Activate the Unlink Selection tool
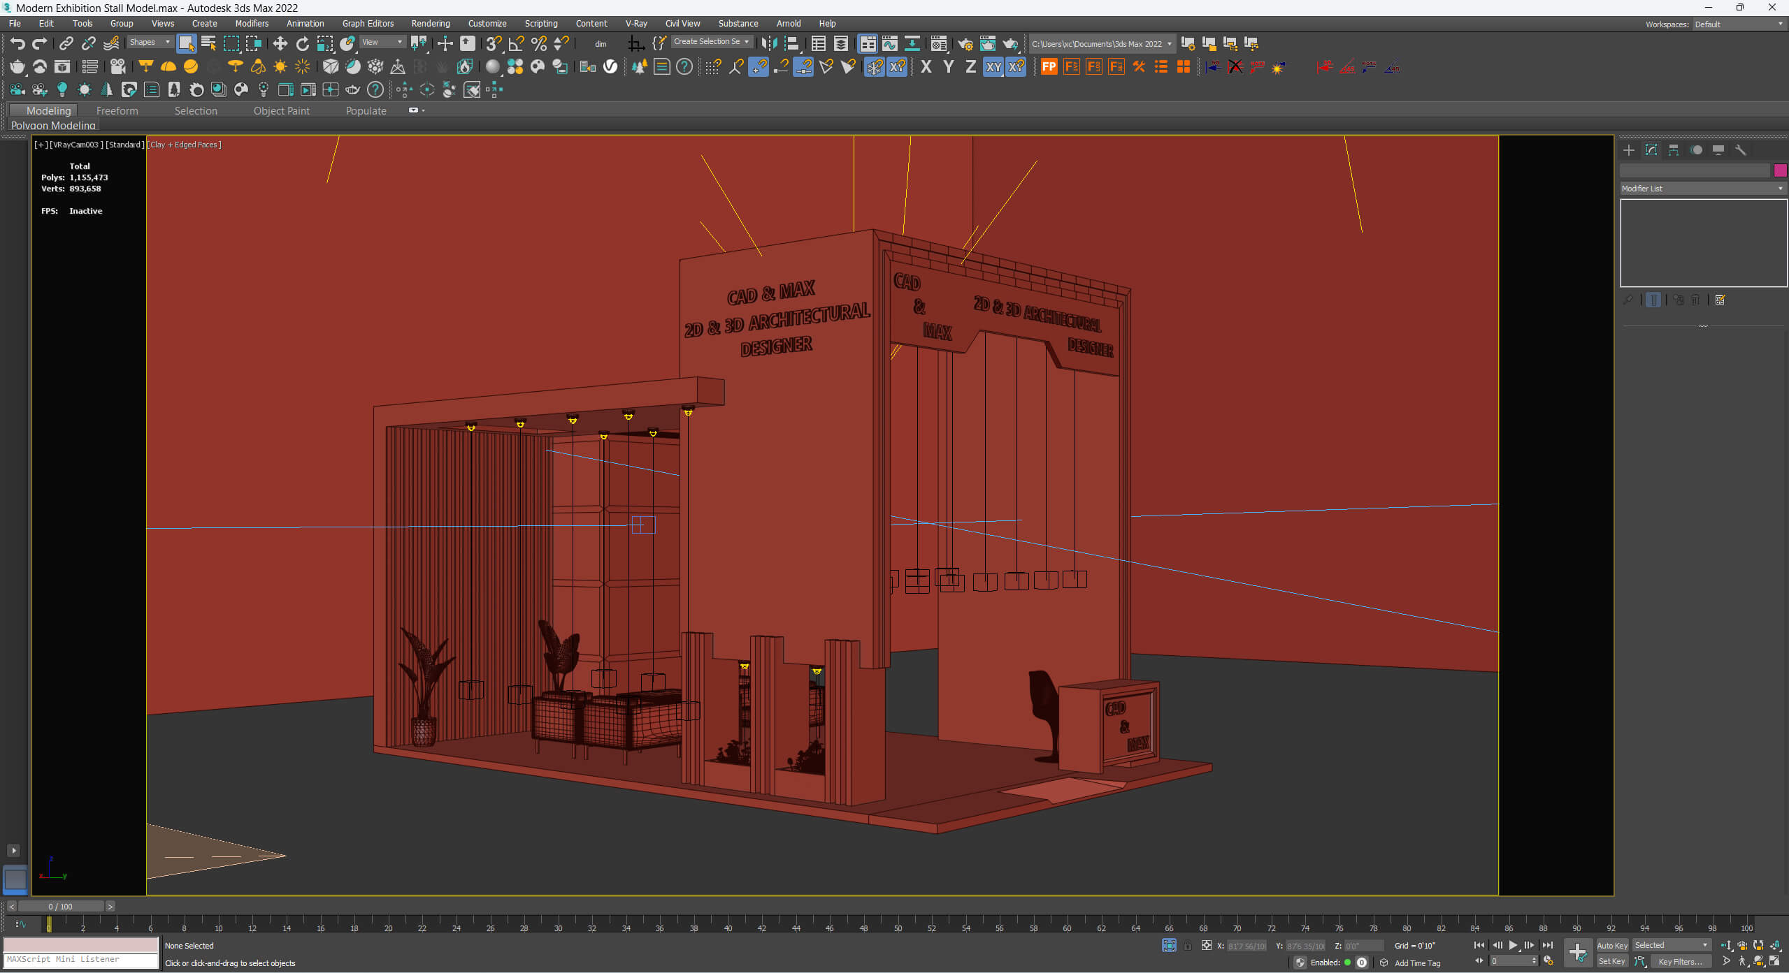This screenshot has width=1789, height=973. tap(89, 43)
